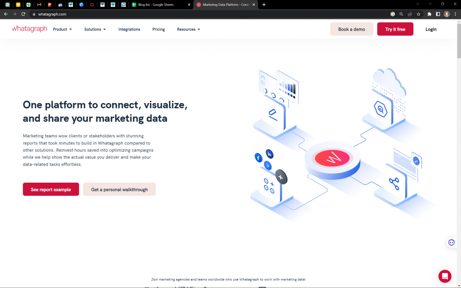Close the Blog list Google Sheets tab
The image size is (461, 288).
pyautogui.click(x=189, y=4)
